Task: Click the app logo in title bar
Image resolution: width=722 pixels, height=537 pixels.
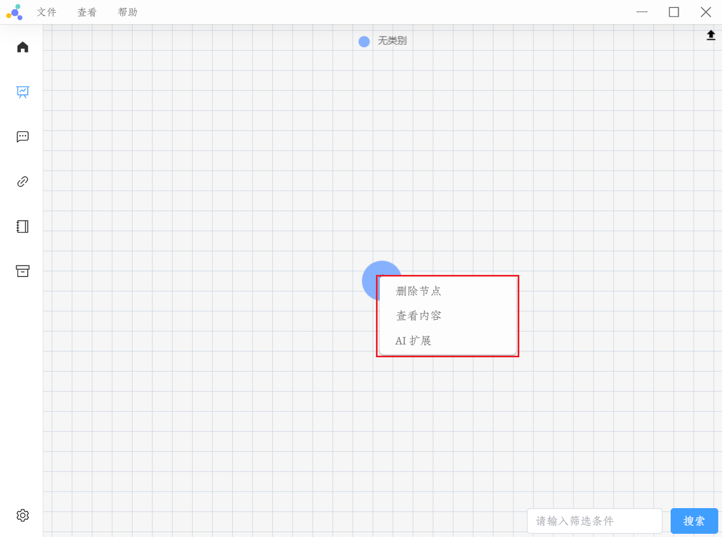Action: click(x=14, y=12)
